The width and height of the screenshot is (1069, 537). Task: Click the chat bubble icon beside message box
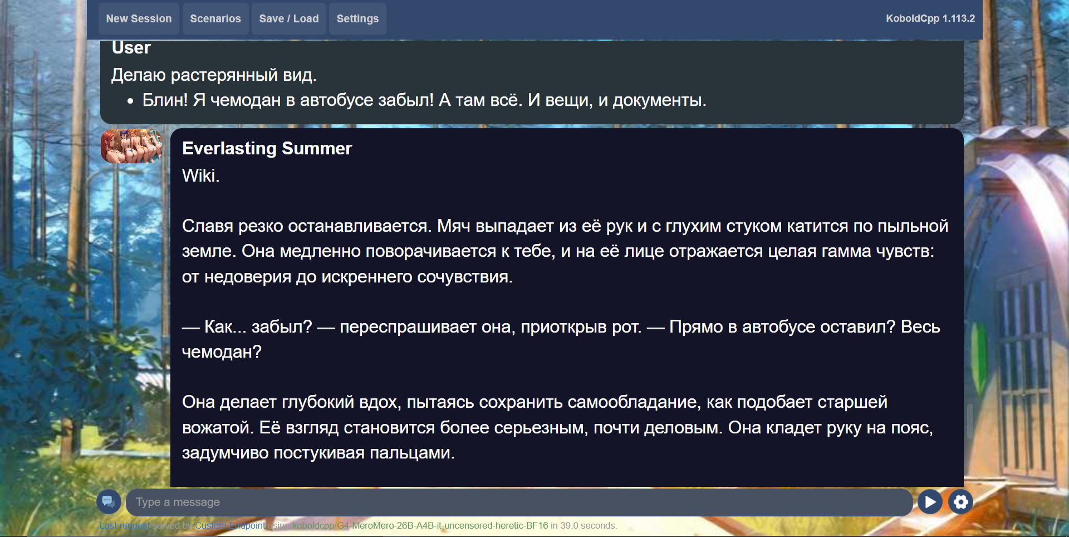pos(109,502)
